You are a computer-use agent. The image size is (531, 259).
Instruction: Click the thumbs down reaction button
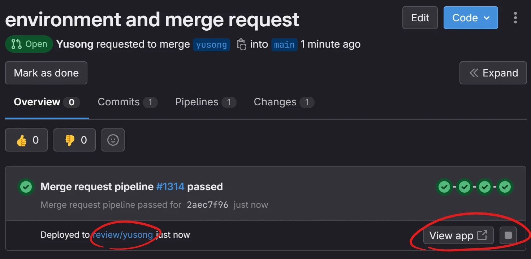(74, 140)
